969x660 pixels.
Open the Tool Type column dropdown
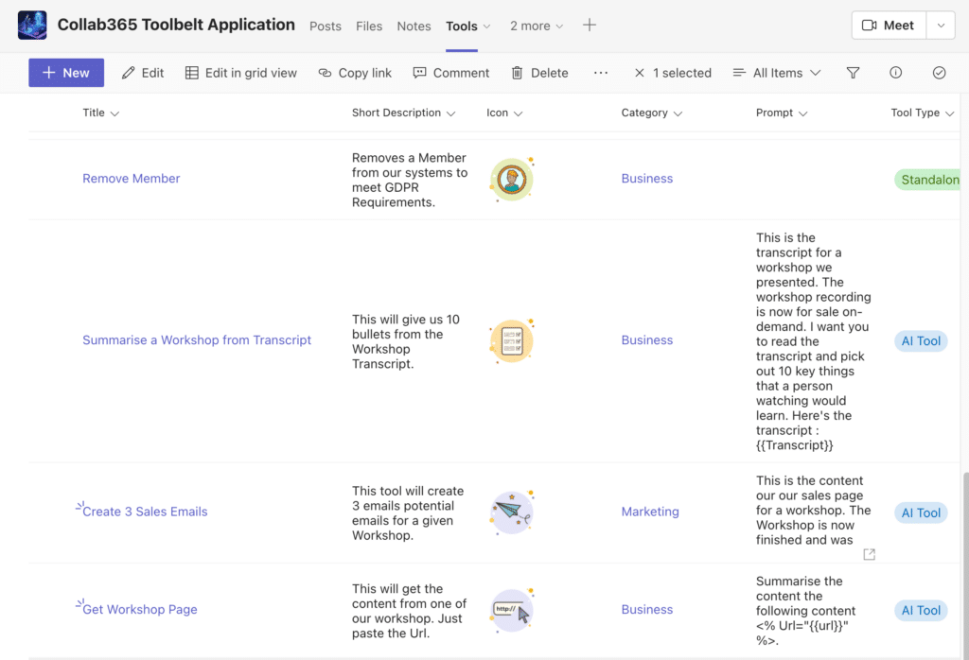coord(922,113)
